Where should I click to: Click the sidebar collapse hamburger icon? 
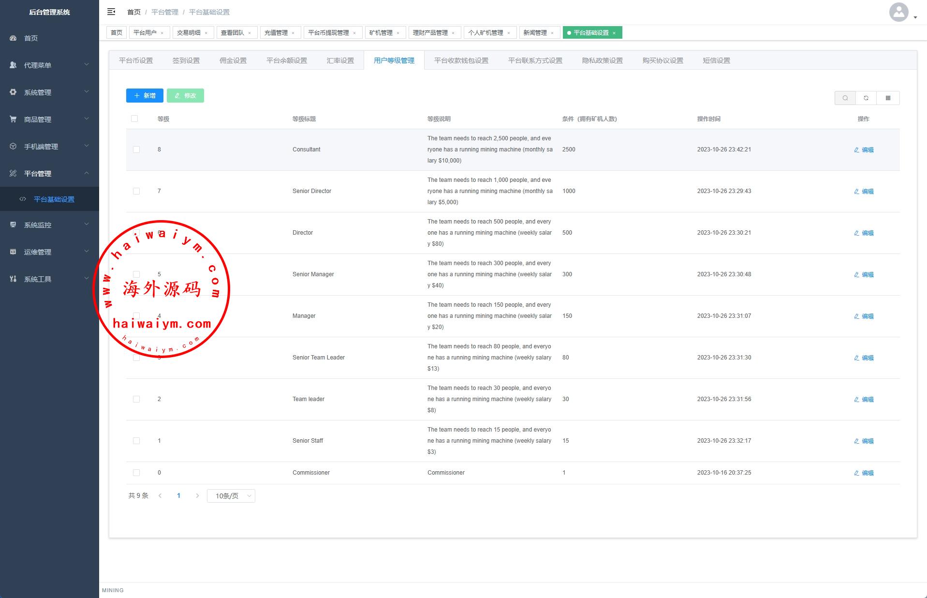(111, 12)
